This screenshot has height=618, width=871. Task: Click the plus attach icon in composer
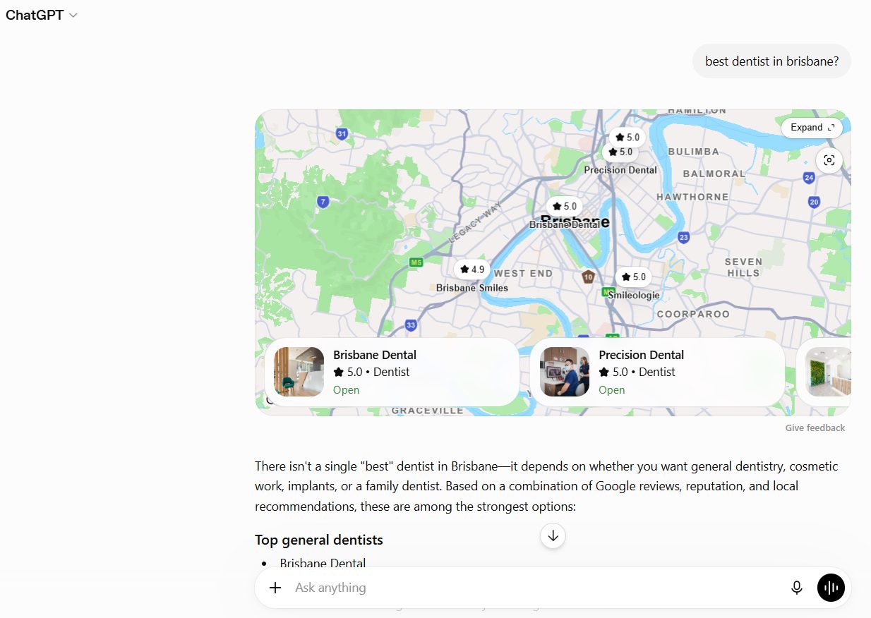pyautogui.click(x=275, y=588)
